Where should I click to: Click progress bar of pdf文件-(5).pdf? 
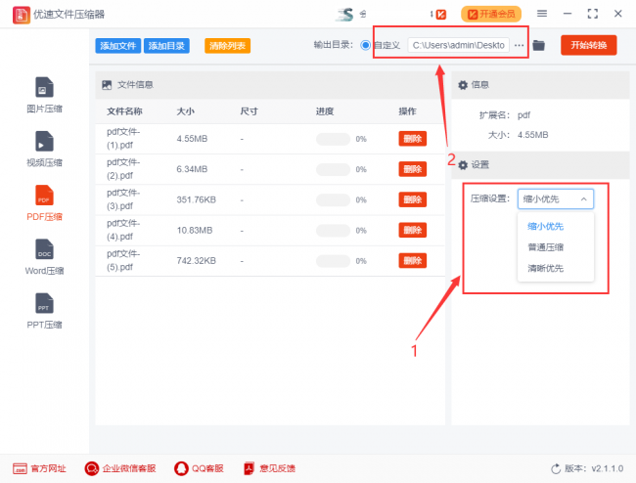point(333,261)
